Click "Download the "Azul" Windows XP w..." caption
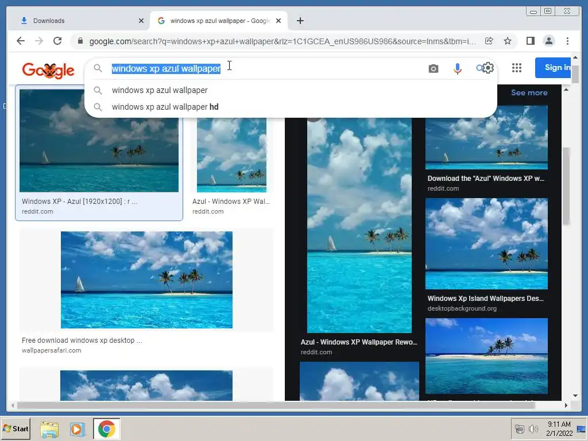The height and width of the screenshot is (441, 588). (486, 179)
